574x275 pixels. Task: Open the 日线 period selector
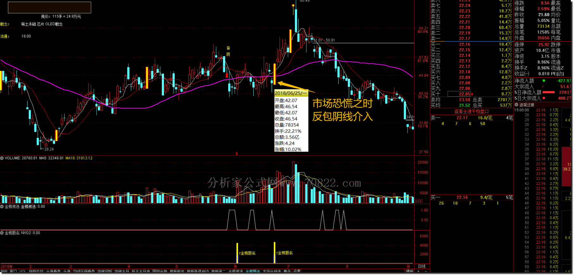[x=422, y=266]
